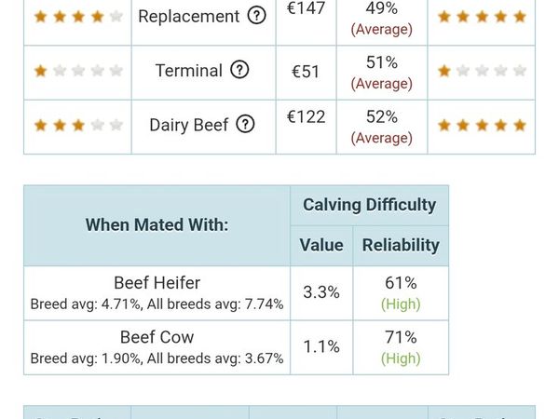This screenshot has height=419, width=559.
Task: Open the Replacement index help icon
Action: coord(257,15)
